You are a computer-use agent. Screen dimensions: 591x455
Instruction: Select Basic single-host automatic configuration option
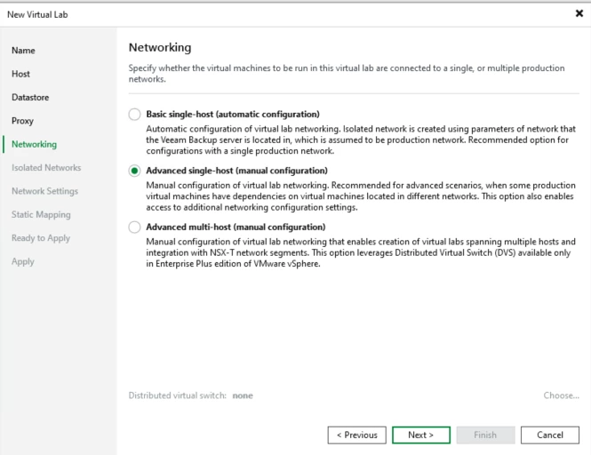tap(135, 114)
